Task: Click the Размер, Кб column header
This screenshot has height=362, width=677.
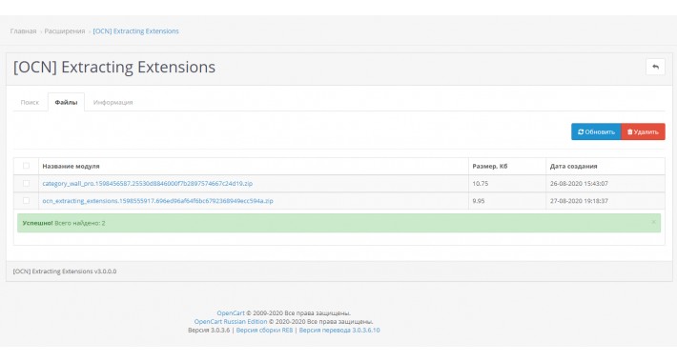Action: [x=489, y=166]
